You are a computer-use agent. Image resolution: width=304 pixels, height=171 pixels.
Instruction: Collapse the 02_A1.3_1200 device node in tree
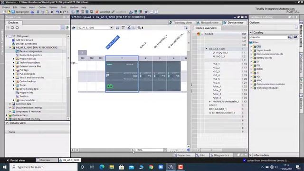[x=10, y=47]
